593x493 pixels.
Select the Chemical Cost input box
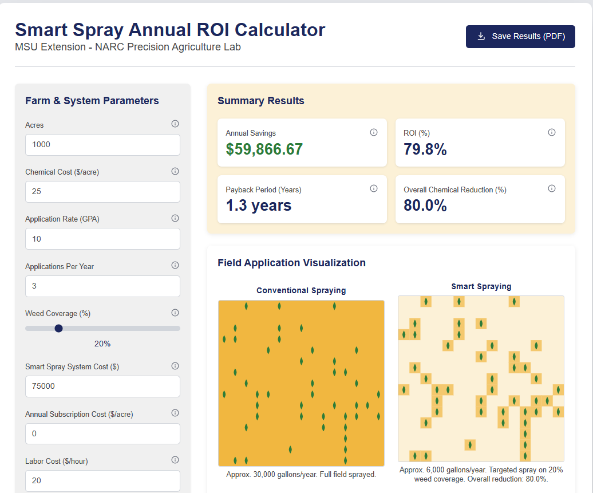pyautogui.click(x=102, y=192)
